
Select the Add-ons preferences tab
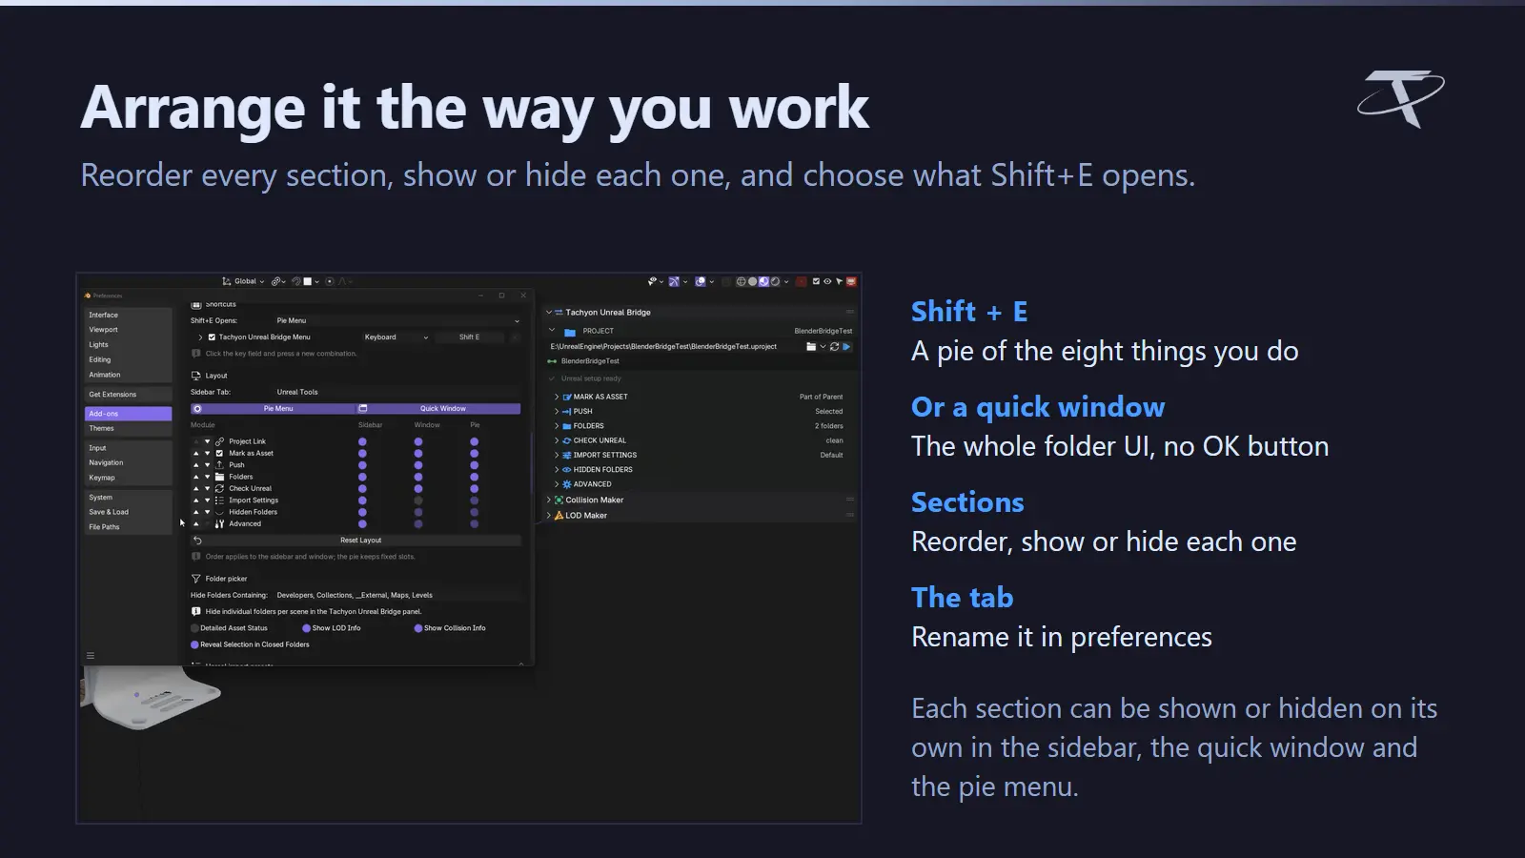click(x=128, y=414)
